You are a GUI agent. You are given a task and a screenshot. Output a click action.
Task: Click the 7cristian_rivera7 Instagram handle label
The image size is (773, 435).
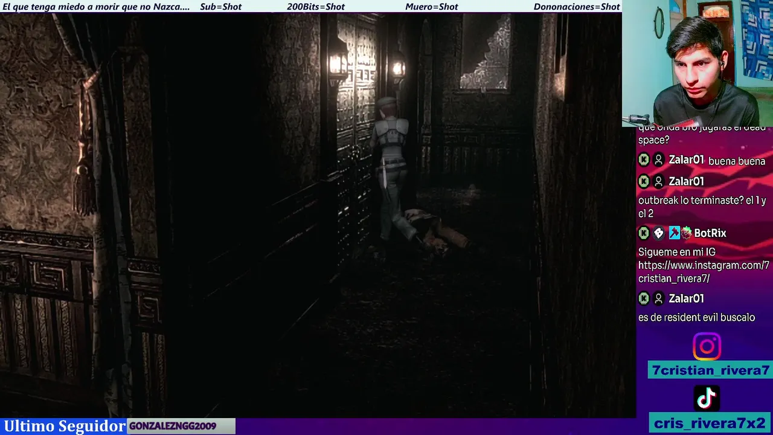[710, 370]
